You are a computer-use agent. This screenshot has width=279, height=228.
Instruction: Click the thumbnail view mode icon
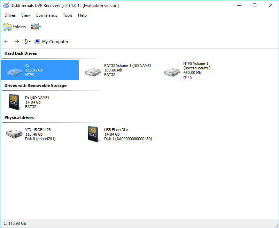34,26
